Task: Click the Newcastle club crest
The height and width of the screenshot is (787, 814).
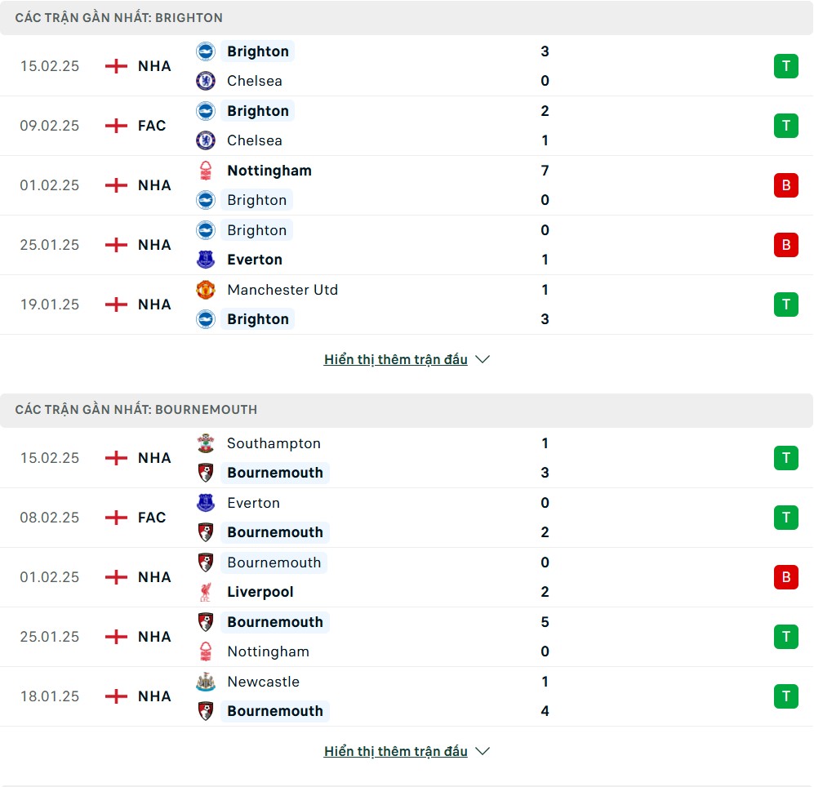Action: 206,682
